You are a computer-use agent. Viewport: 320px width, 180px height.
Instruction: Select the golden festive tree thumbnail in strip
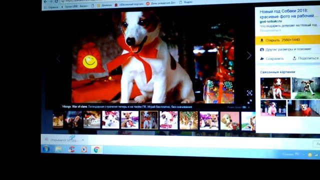coord(188,120)
